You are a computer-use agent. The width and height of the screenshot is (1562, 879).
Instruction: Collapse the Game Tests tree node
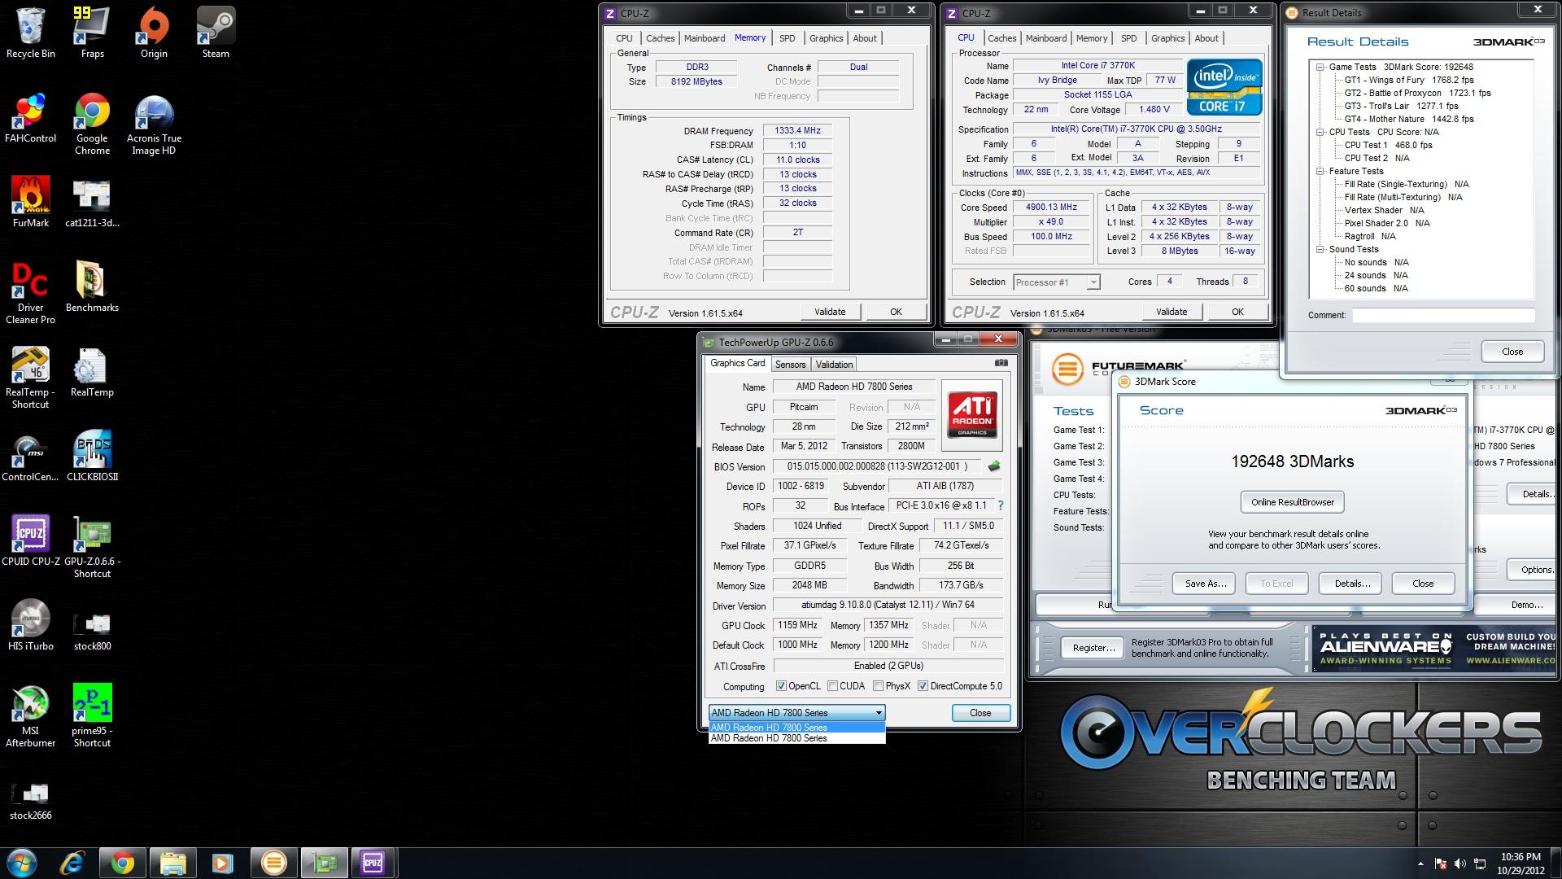1320,67
